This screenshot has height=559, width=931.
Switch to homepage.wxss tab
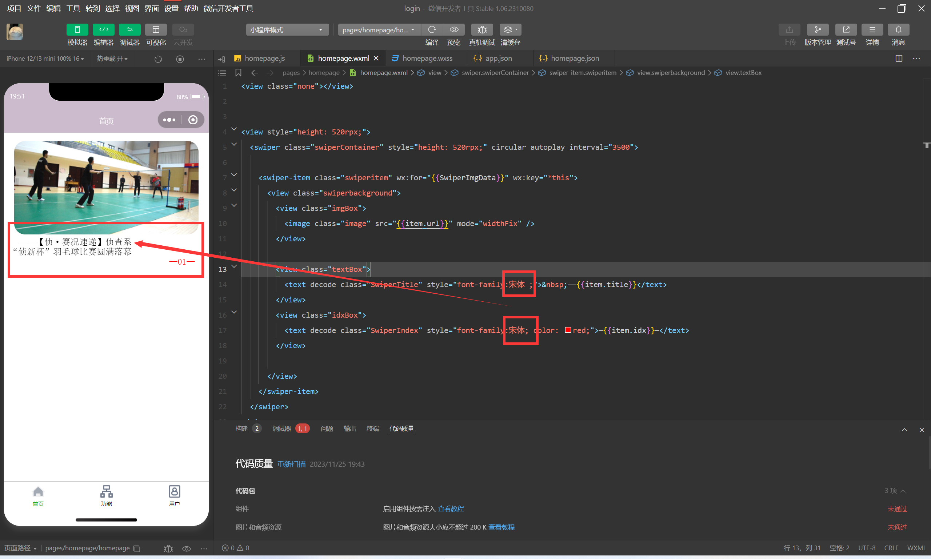427,59
